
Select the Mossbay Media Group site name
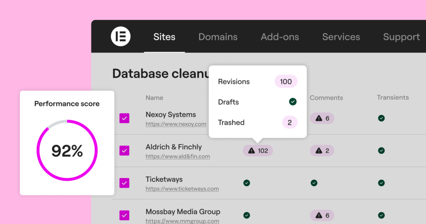pos(183,212)
